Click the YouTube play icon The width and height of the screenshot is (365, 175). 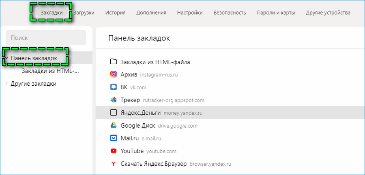[x=113, y=151]
